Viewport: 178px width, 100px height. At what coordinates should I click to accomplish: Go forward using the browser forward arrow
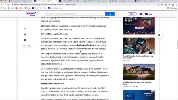click(5, 5)
